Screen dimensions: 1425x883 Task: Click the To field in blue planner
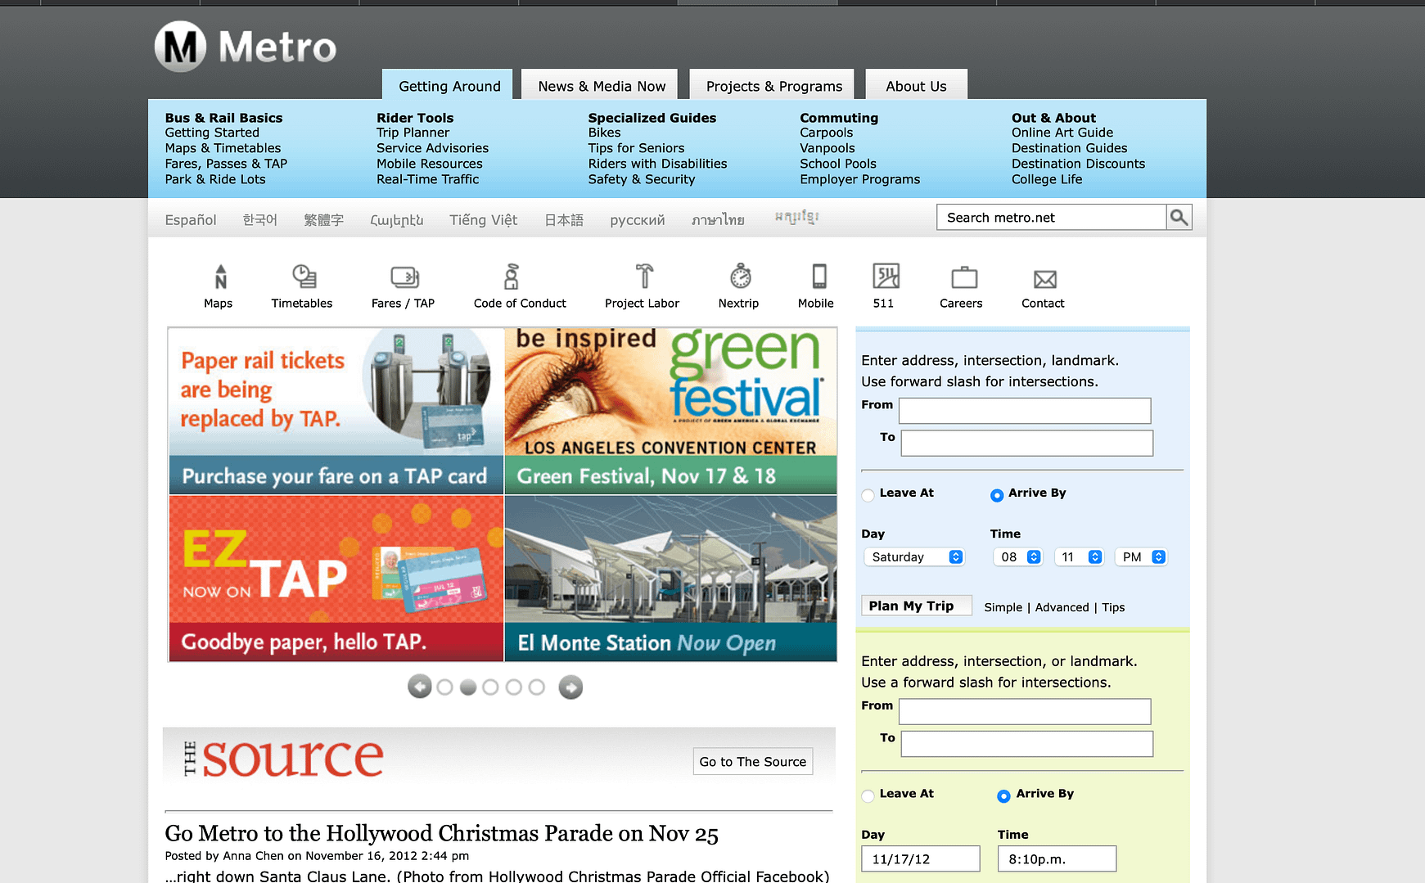click(x=1027, y=443)
